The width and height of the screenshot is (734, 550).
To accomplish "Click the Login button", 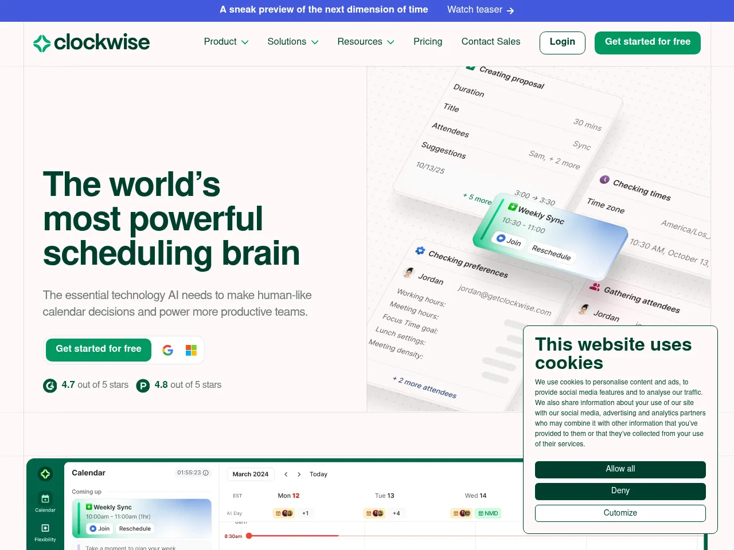I will click(x=562, y=42).
